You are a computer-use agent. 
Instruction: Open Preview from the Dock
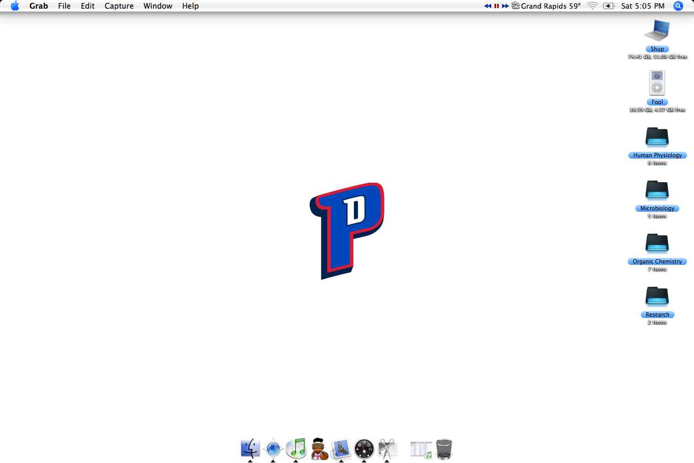click(341, 449)
